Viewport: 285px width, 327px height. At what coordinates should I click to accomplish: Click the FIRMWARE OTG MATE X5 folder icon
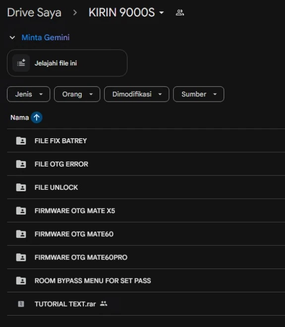pos(21,211)
